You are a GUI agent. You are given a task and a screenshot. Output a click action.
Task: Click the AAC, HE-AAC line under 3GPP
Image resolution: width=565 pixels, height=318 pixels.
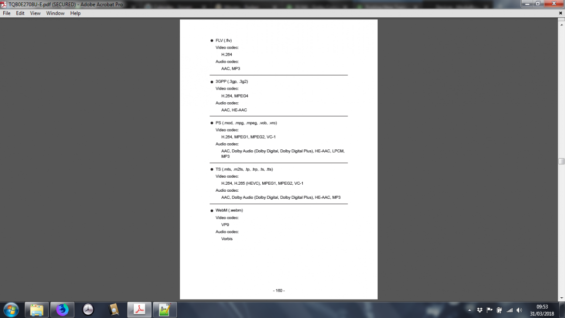234,110
